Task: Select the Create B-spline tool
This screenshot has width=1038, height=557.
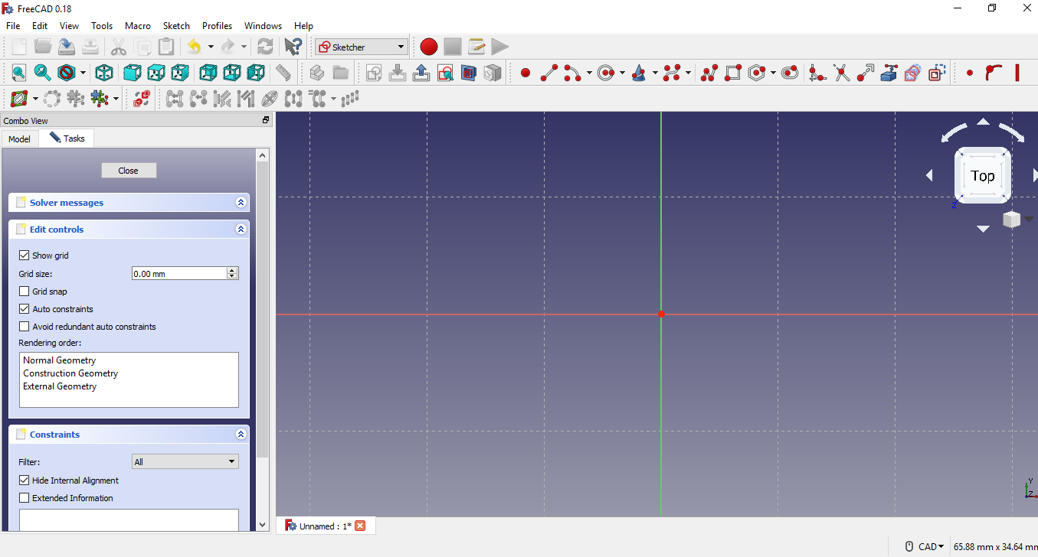Action: point(673,73)
